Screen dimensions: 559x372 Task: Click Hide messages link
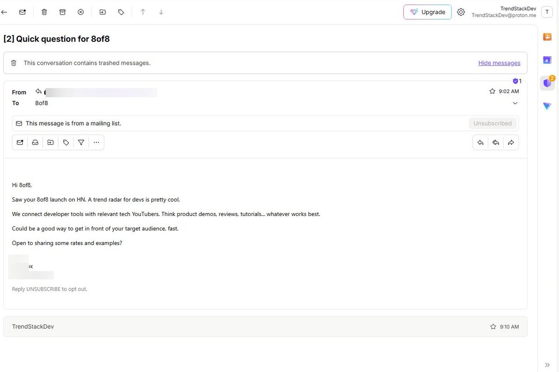[499, 63]
